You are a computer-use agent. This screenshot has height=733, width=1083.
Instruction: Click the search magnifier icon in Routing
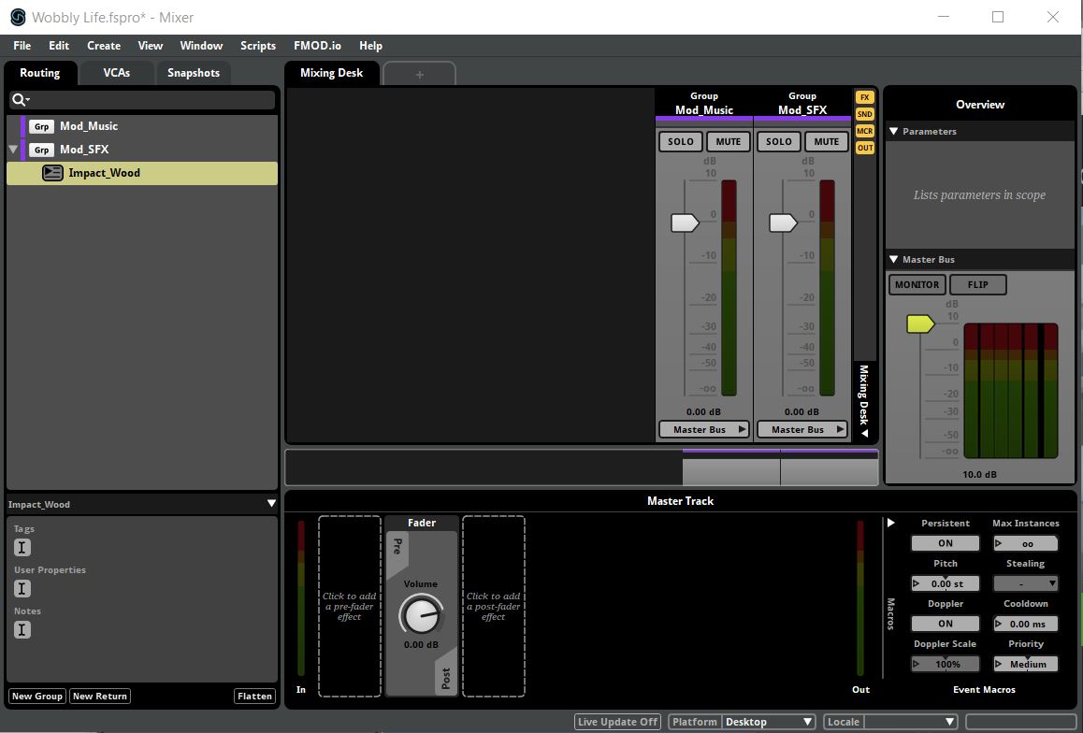click(x=19, y=100)
